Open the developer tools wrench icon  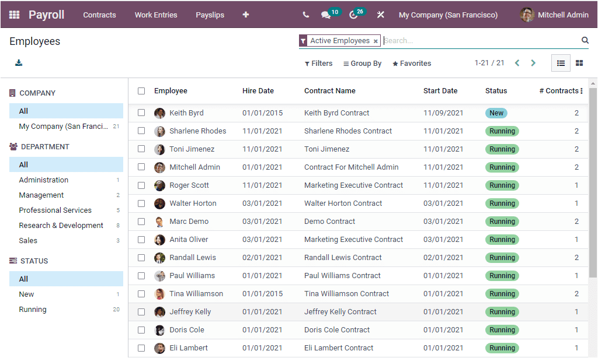[380, 15]
